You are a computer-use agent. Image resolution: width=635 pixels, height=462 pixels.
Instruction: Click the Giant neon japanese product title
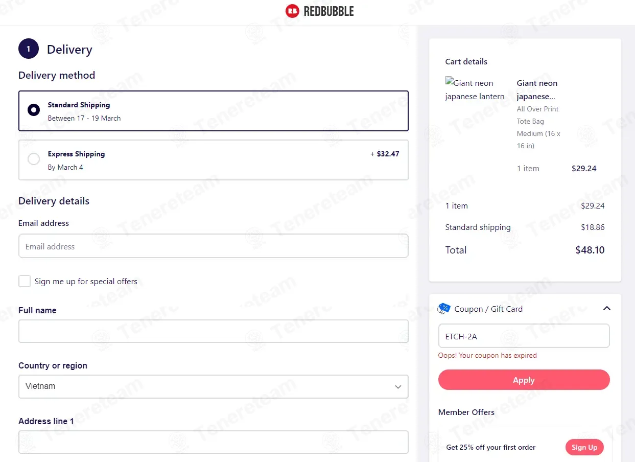pos(537,89)
